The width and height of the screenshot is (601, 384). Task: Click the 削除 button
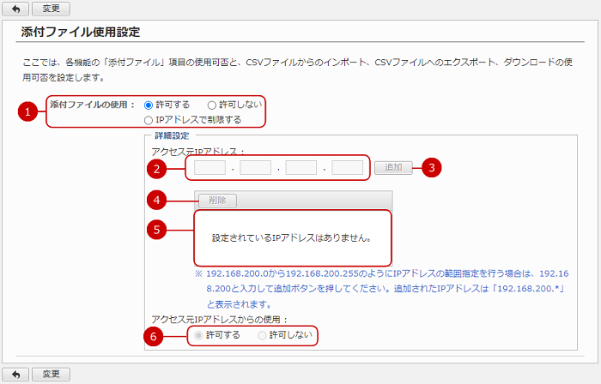[217, 201]
